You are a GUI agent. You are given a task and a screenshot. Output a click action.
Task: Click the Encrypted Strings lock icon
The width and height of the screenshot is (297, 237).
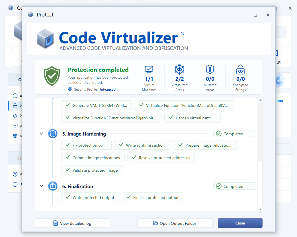coord(240,70)
